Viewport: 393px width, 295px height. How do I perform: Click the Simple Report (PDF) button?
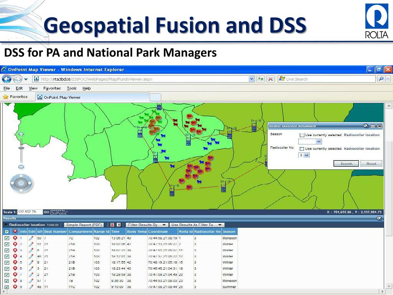pos(84,225)
